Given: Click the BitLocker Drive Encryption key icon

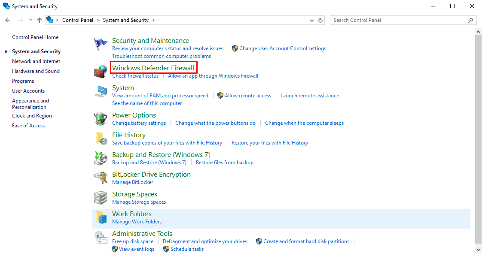Looking at the screenshot, I should [100, 178].
